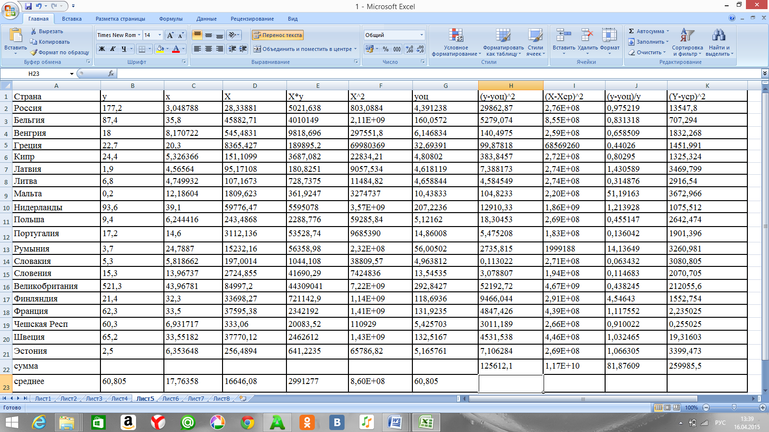The height and width of the screenshot is (432, 769).
Task: Click the Автосумма button
Action: coord(646,31)
